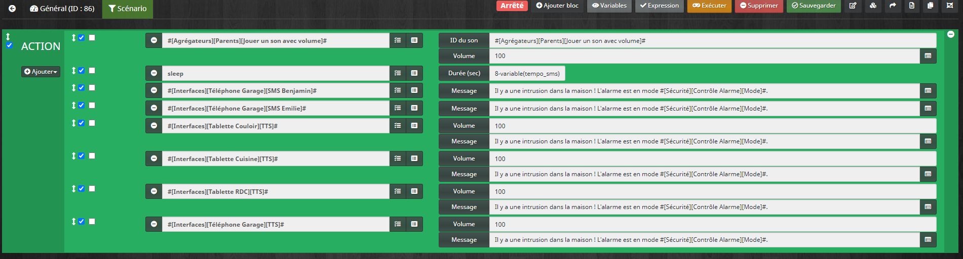Open the task-list action picker for the Tablette Couloir row
The height and width of the screenshot is (259, 963).
pyautogui.click(x=398, y=126)
